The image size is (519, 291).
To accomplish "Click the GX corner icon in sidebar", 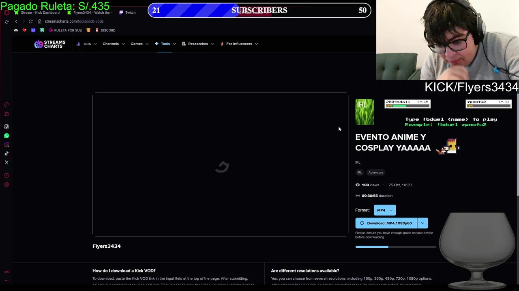I will [x=6, y=272].
